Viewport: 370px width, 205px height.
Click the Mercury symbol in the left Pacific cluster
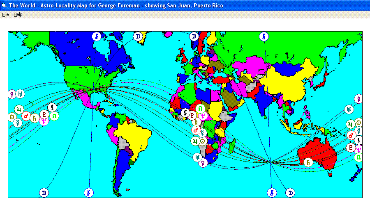(x=17, y=123)
